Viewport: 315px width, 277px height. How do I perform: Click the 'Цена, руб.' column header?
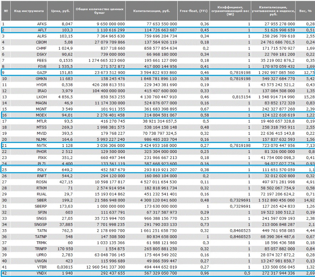(x=61, y=11)
